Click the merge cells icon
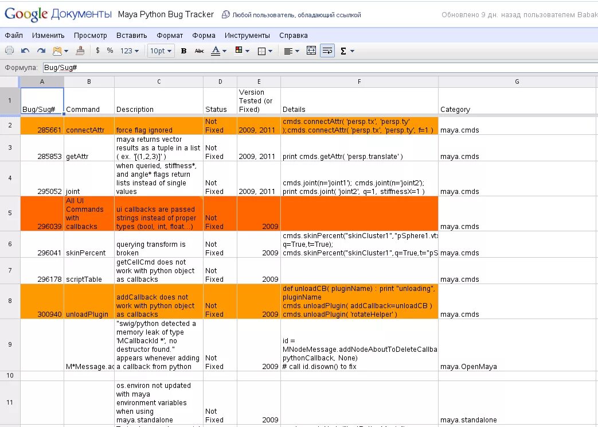Viewport: 598px width, 427px height. (x=311, y=51)
